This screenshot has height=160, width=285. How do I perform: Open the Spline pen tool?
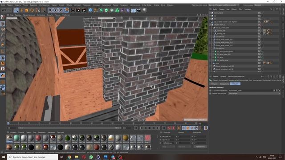tap(96, 10)
